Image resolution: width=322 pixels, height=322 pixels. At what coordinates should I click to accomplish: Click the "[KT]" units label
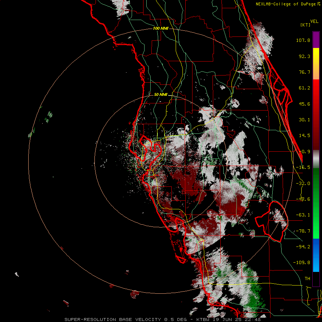coord(306,25)
